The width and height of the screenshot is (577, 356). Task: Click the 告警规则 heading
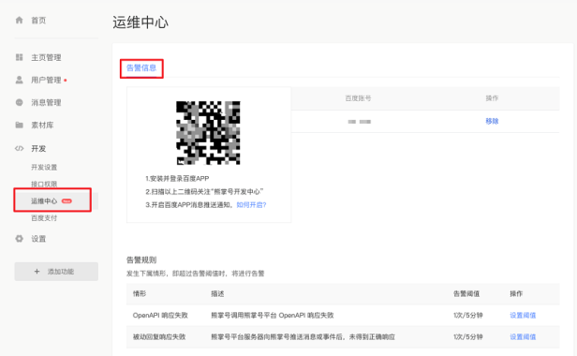point(141,260)
